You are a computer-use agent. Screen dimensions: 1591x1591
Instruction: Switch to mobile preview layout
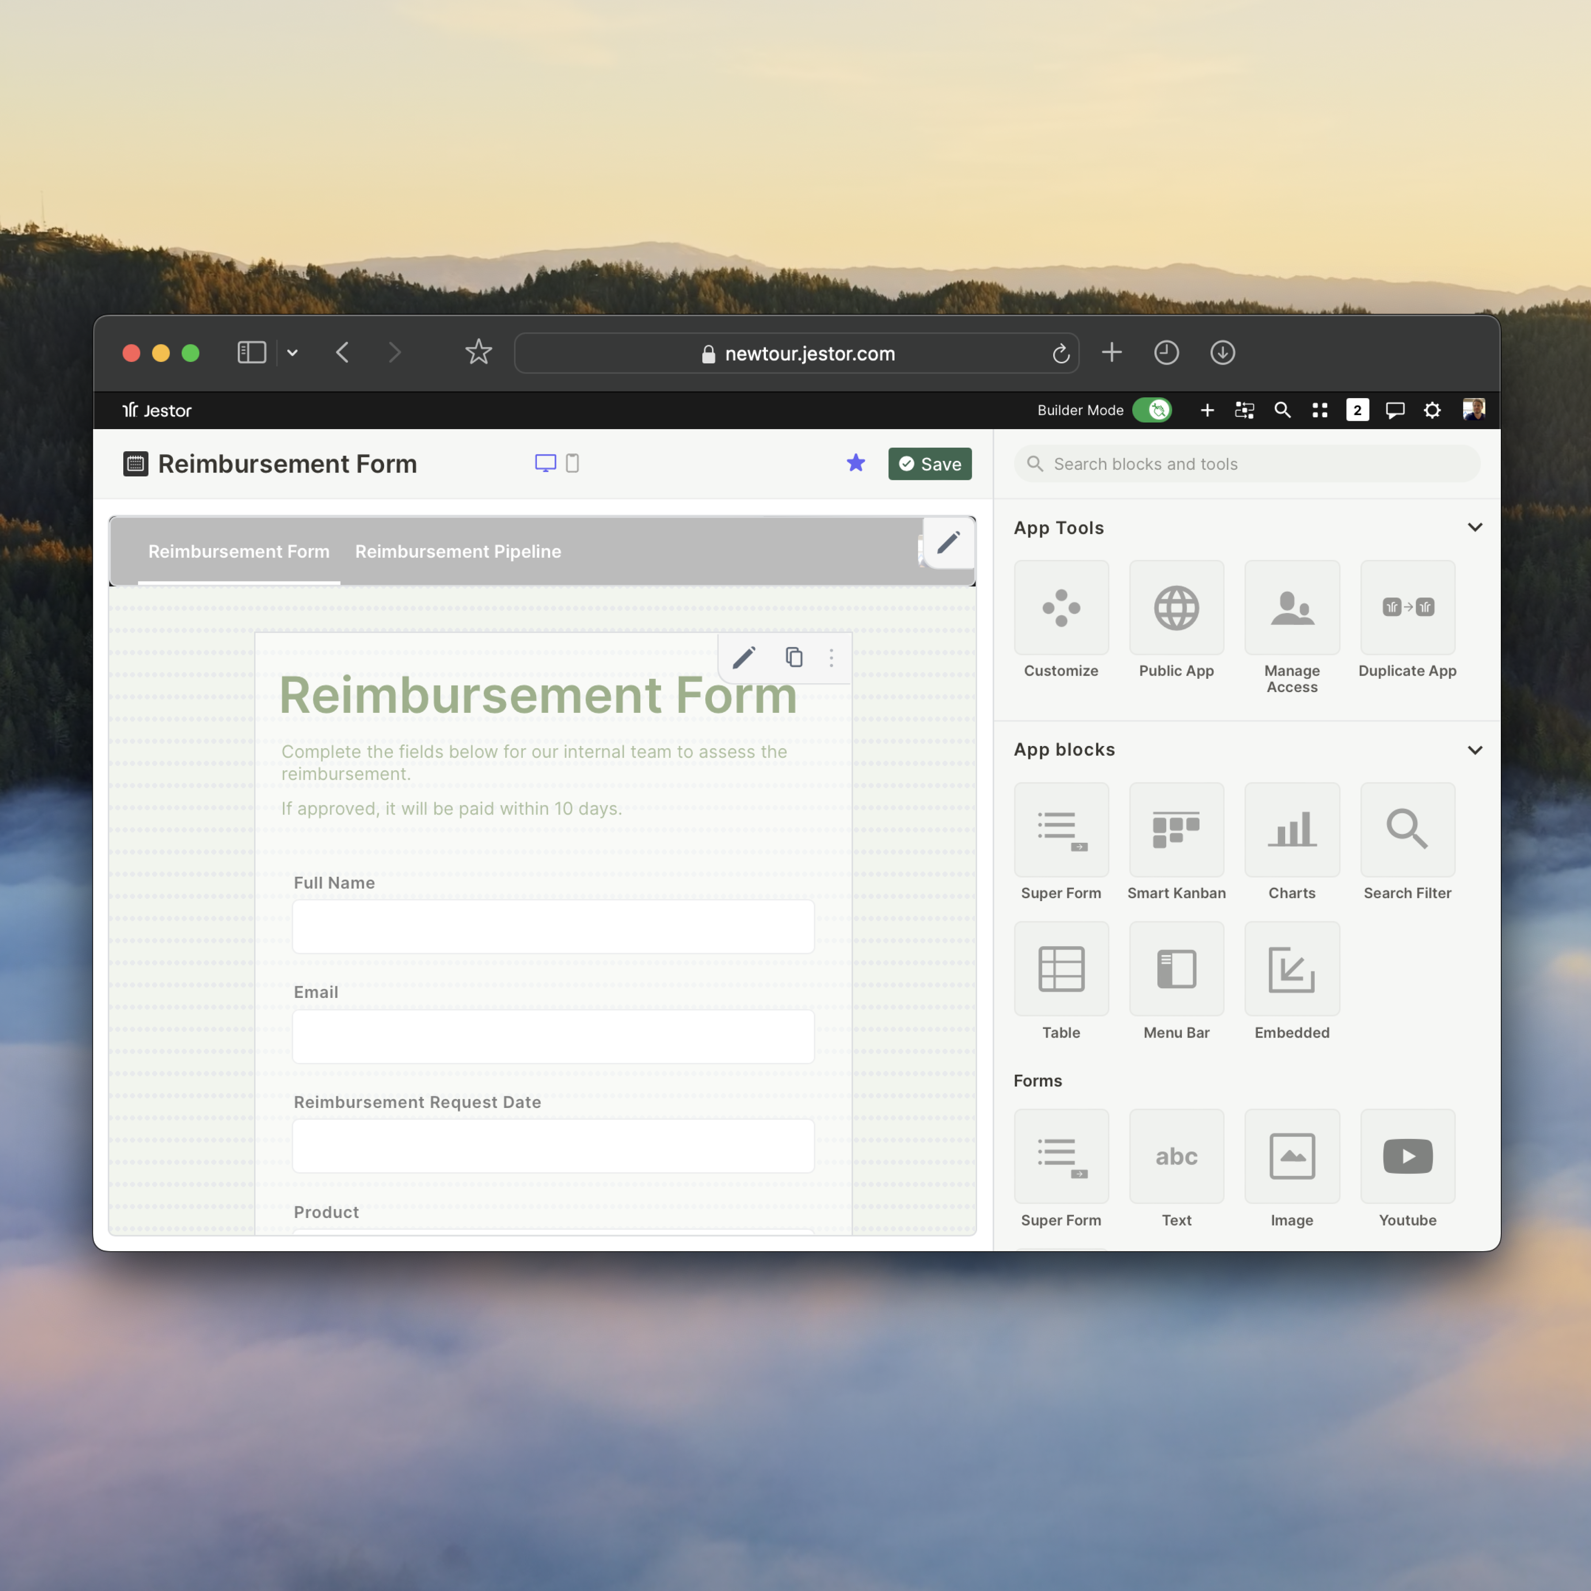coord(572,464)
